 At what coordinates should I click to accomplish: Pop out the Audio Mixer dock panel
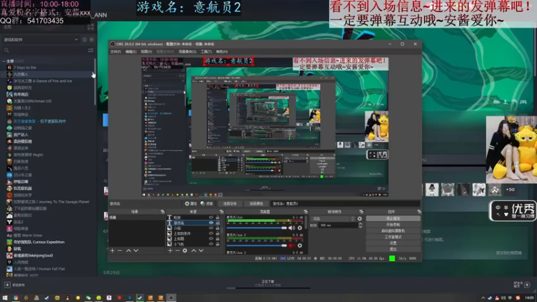pyautogui.click(x=305, y=211)
